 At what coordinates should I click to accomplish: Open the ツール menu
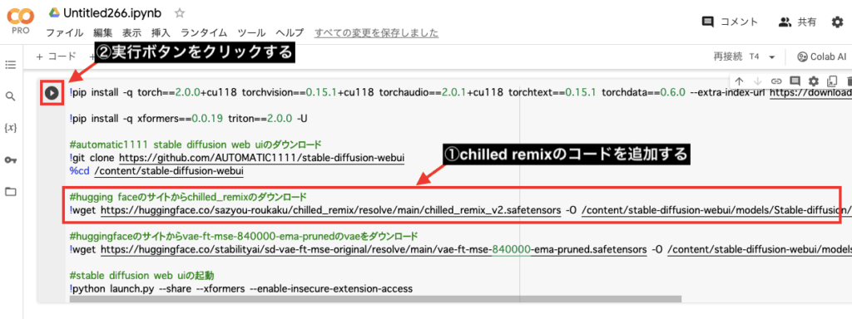click(x=251, y=32)
